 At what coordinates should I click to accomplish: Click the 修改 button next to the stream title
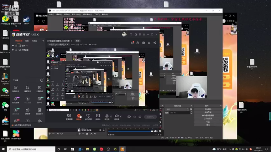click(78, 41)
